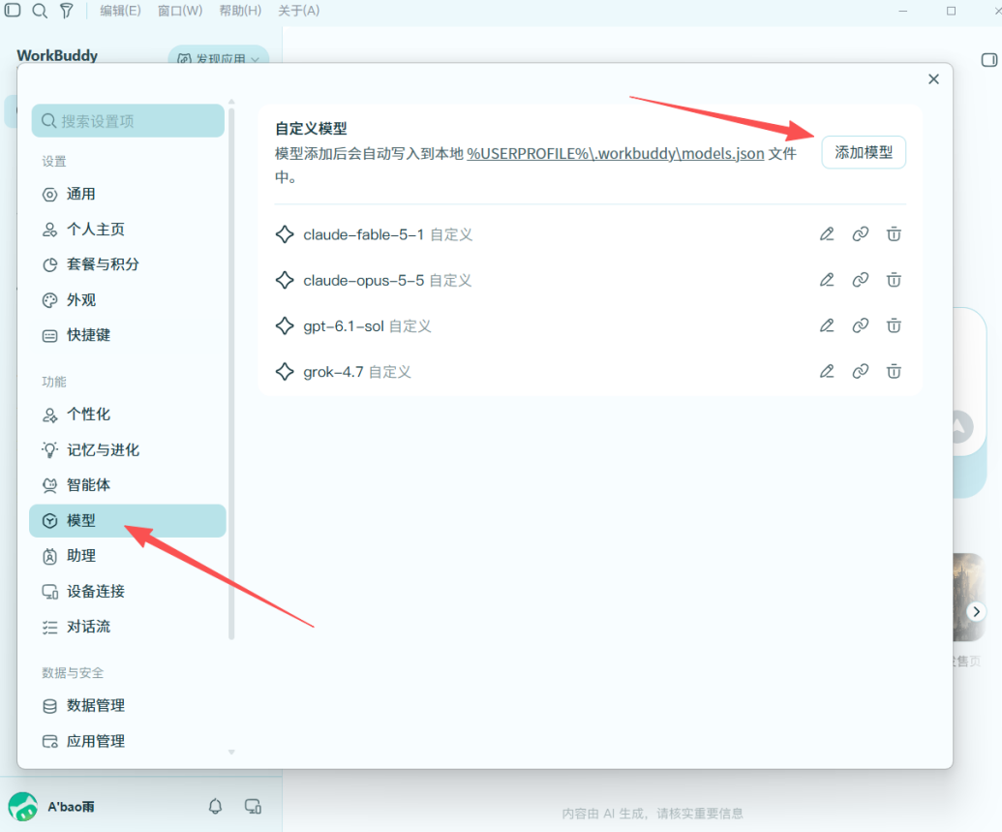Click device icon beside notification bell
Viewport: 1002px width, 832px height.
[x=253, y=807]
